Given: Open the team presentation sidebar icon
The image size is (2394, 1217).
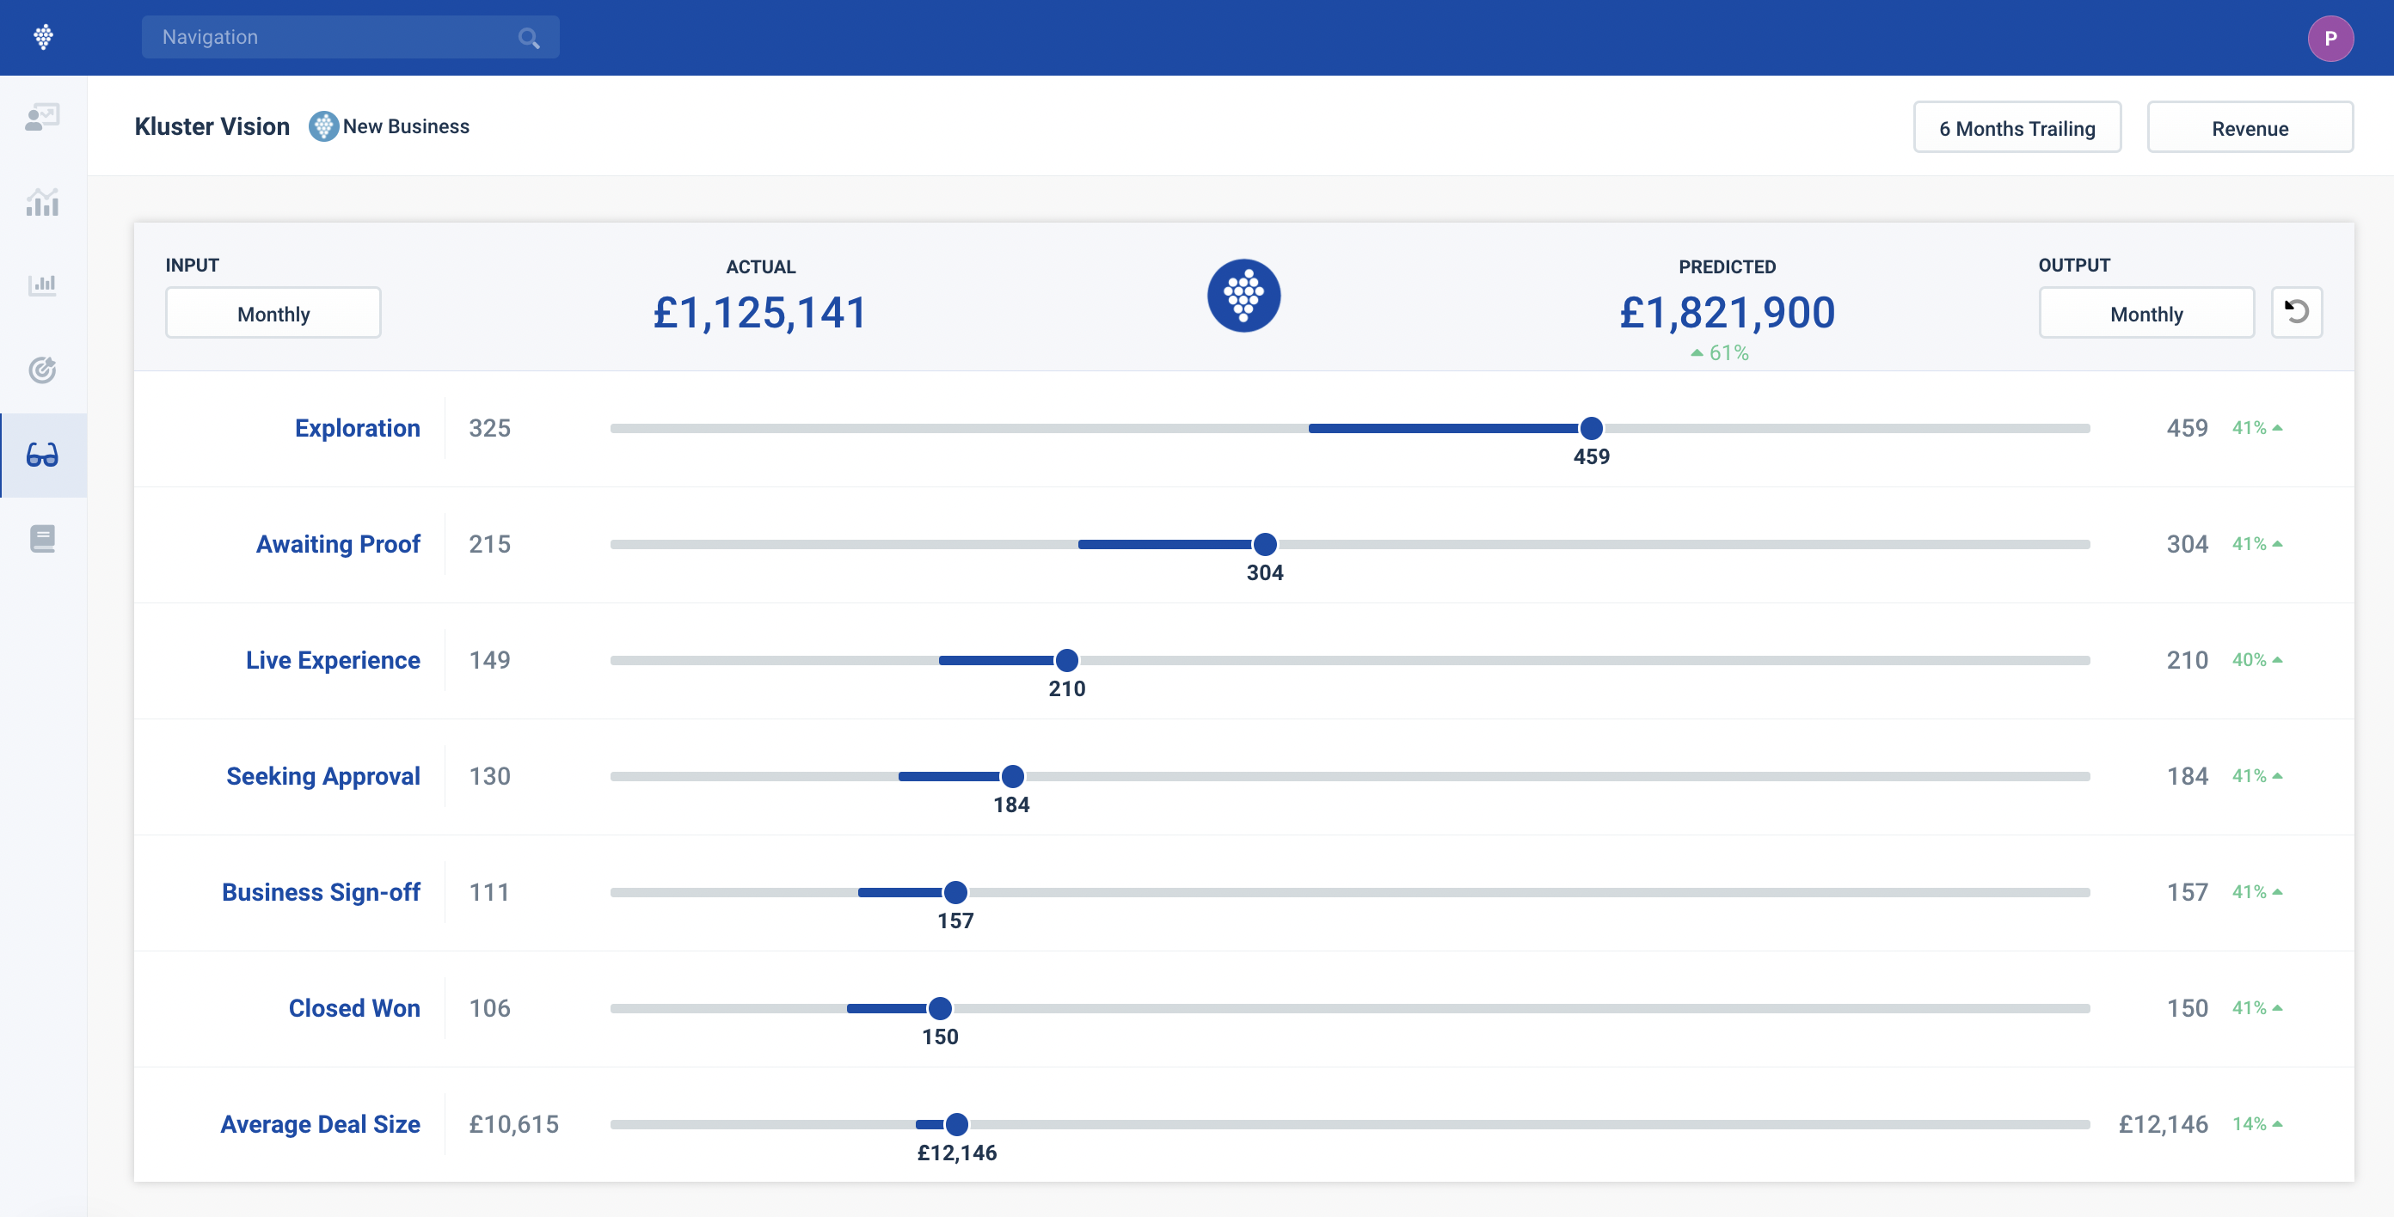Looking at the screenshot, I should click(x=43, y=117).
